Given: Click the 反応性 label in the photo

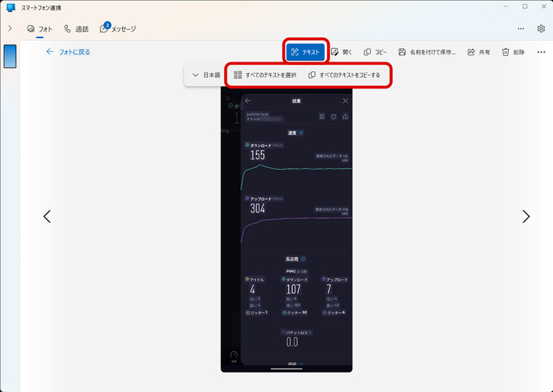Looking at the screenshot, I should (292, 259).
